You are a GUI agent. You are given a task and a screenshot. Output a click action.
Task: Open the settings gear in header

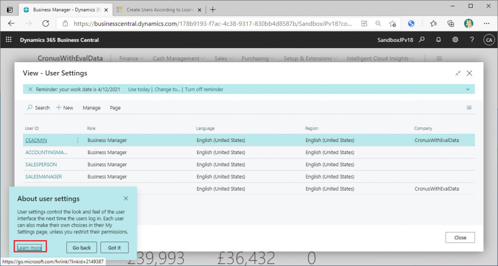coord(455,40)
